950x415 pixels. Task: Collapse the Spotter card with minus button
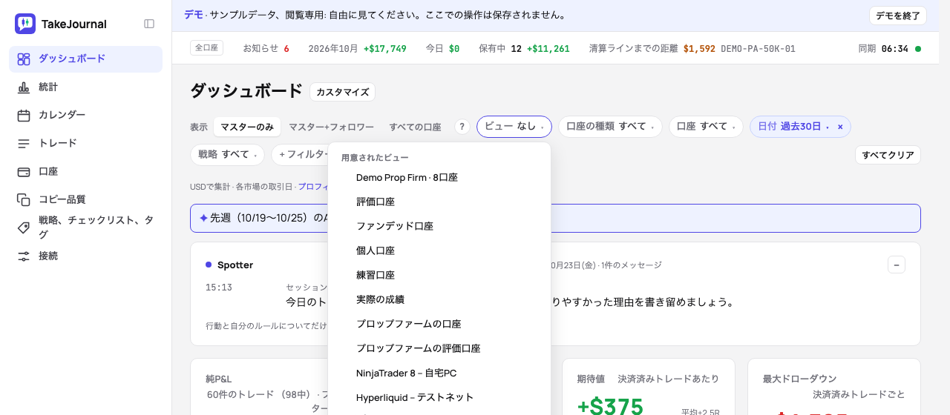897,265
